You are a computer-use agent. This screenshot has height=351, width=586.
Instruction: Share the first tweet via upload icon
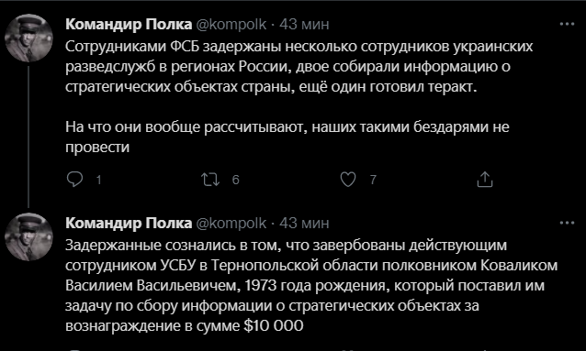(485, 180)
